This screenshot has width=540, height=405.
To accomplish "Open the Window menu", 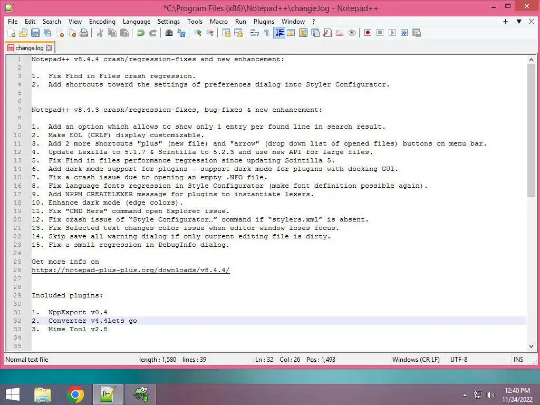I will coord(293,21).
